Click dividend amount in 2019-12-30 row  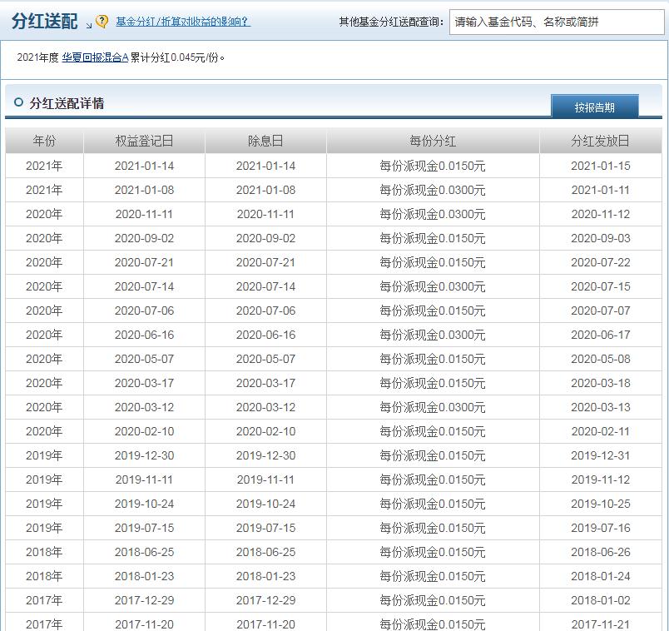tap(433, 455)
